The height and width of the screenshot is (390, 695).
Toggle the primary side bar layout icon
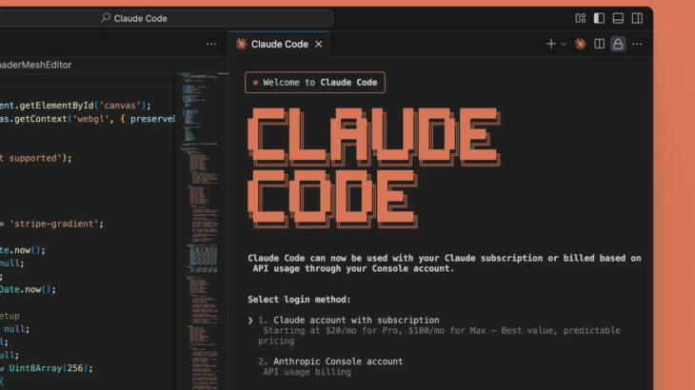point(599,18)
